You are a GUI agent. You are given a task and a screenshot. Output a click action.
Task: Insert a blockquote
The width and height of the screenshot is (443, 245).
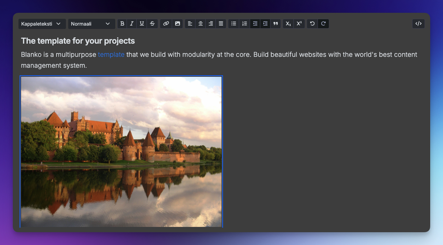(x=276, y=24)
